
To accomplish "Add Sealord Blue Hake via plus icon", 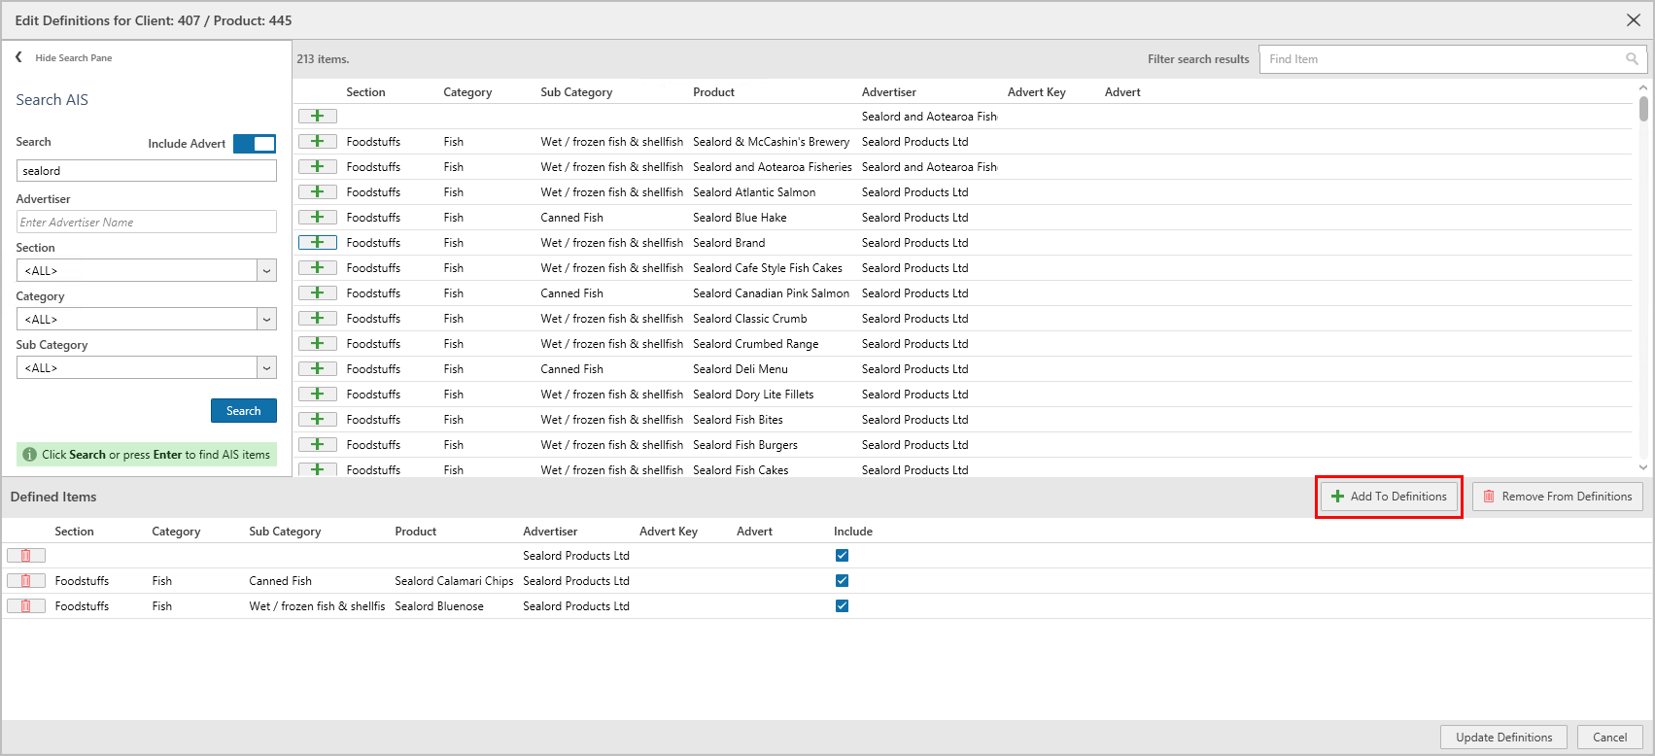I will 317,218.
